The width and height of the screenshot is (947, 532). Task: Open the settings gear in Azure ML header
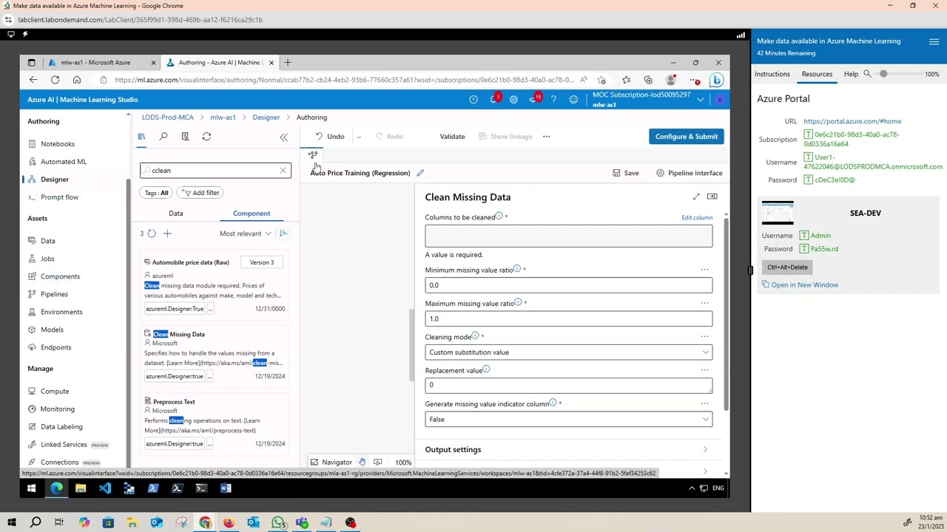pos(513,100)
